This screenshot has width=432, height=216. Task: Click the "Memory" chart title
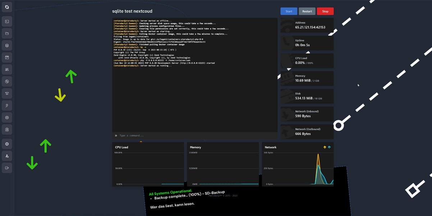point(196,147)
